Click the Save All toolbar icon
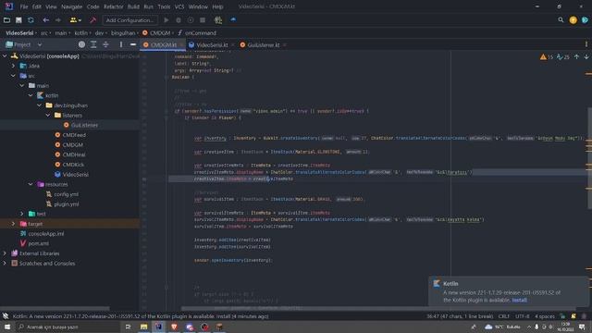 pyautogui.click(x=18, y=20)
